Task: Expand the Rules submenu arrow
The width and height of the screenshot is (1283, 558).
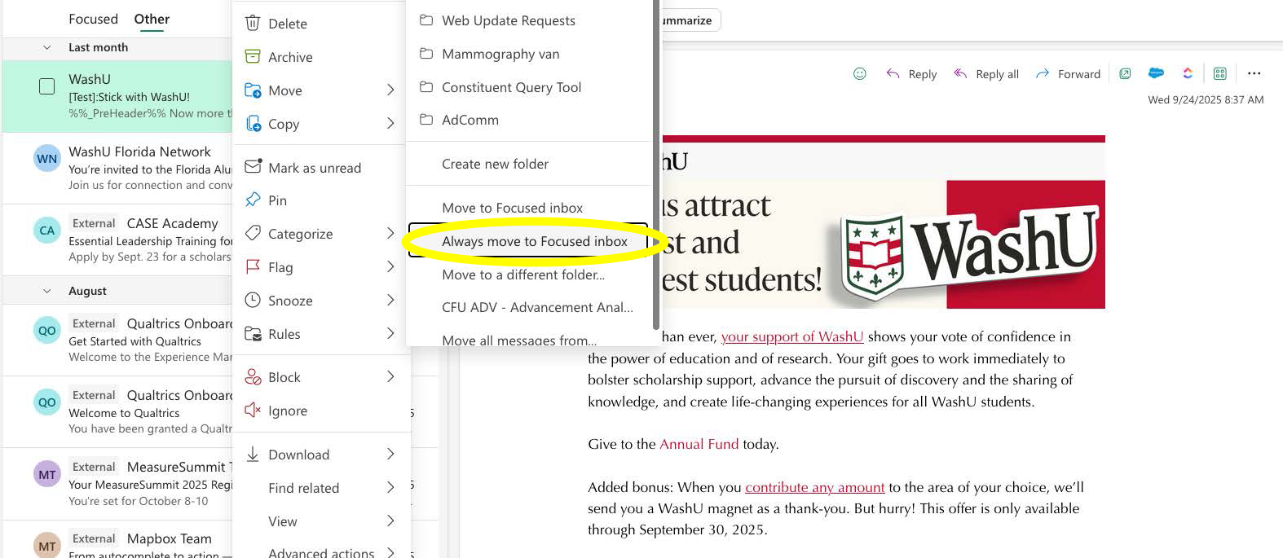Action: coord(390,333)
